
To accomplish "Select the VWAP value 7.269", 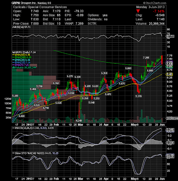I will tap(79, 24).
